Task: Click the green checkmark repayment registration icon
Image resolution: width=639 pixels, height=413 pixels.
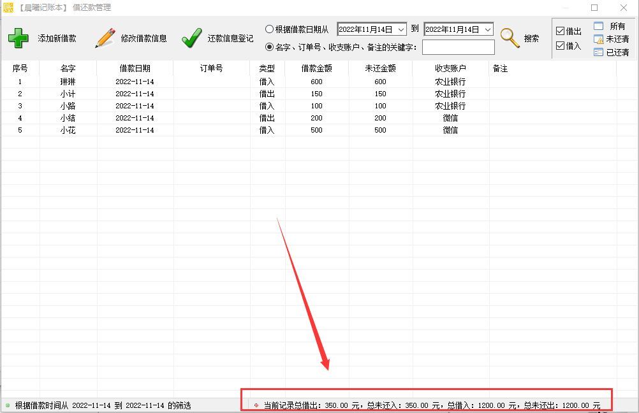Action: point(191,38)
